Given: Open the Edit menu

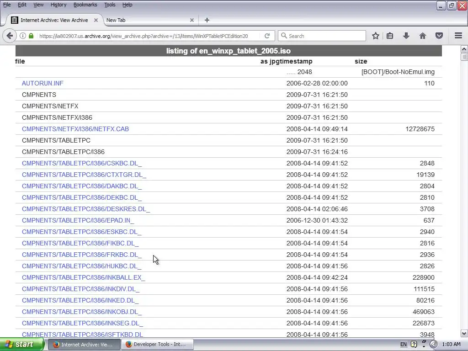Looking at the screenshot, I should [x=22, y=5].
